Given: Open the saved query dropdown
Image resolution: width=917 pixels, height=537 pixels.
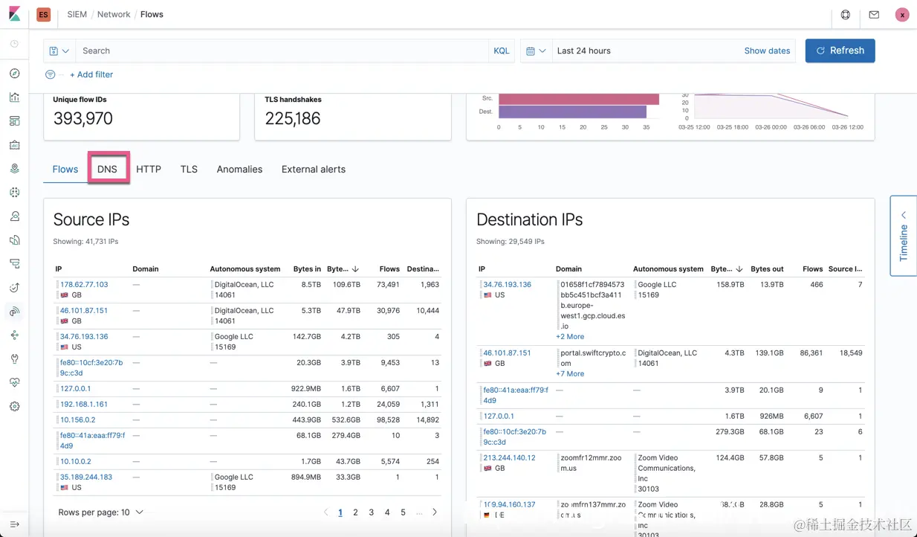Looking at the screenshot, I should coord(59,51).
